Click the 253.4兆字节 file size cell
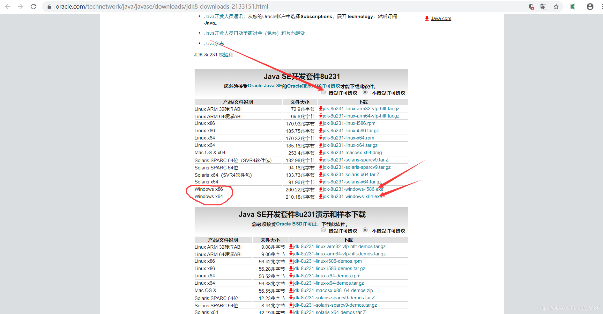Viewport: 603px width, 314px height. pyautogui.click(x=301, y=153)
